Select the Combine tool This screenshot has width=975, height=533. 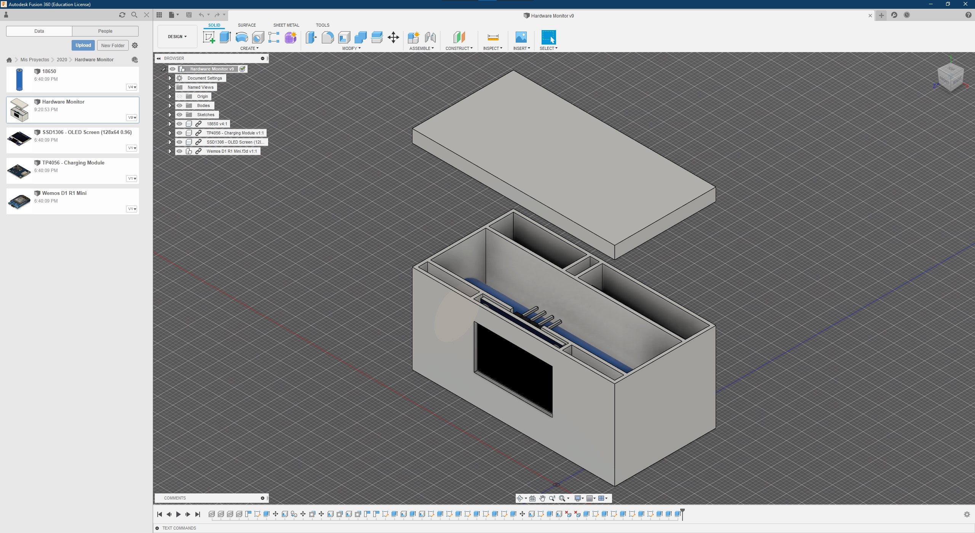pyautogui.click(x=360, y=37)
